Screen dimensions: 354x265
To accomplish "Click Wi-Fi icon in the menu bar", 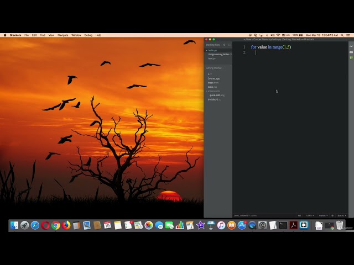I will [278, 35].
